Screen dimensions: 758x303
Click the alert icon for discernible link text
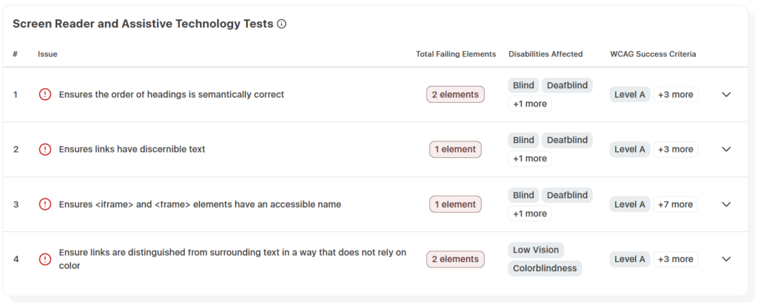click(x=45, y=150)
